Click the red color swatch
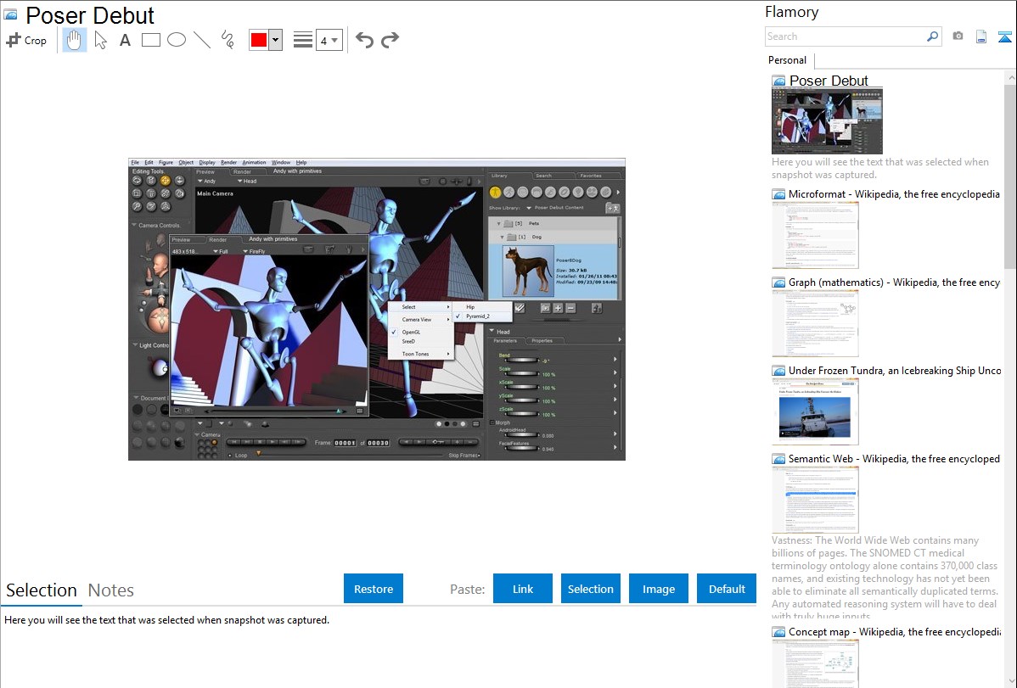This screenshot has width=1017, height=688. point(259,40)
